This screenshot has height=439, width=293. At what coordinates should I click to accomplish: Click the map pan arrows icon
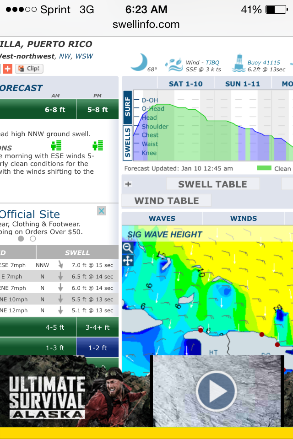coord(128,260)
